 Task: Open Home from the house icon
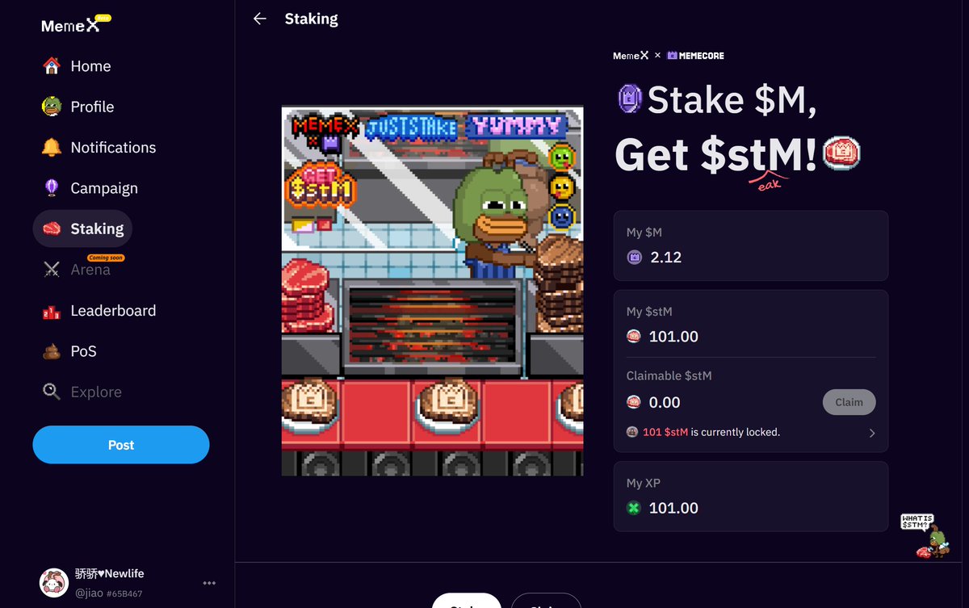52,66
